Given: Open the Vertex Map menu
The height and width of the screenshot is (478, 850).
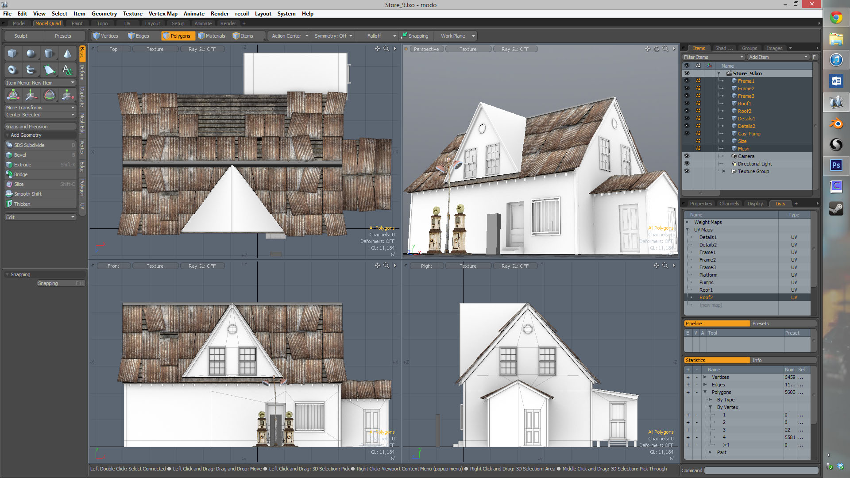Looking at the screenshot, I should (x=162, y=14).
